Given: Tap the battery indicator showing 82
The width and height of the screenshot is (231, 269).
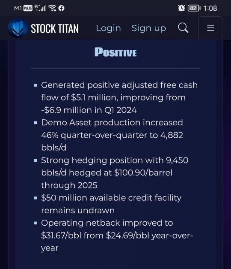Looking at the screenshot, I should click(194, 8).
